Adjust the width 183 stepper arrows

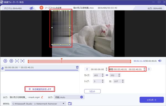(103, 75)
